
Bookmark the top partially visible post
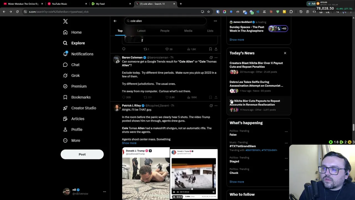click(211, 49)
